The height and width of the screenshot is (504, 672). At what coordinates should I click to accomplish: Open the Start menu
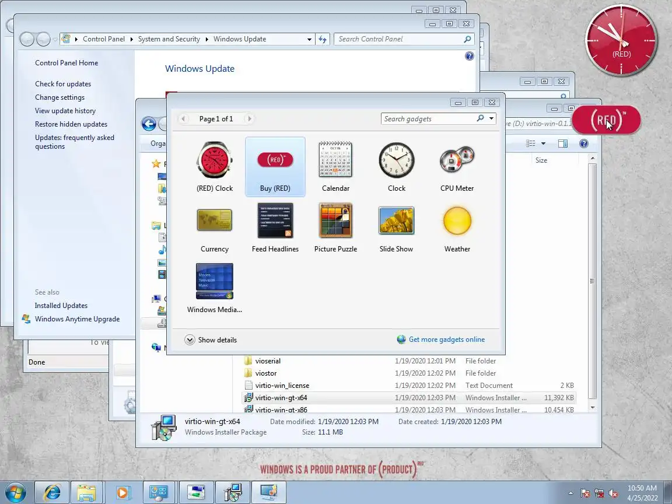[15, 492]
